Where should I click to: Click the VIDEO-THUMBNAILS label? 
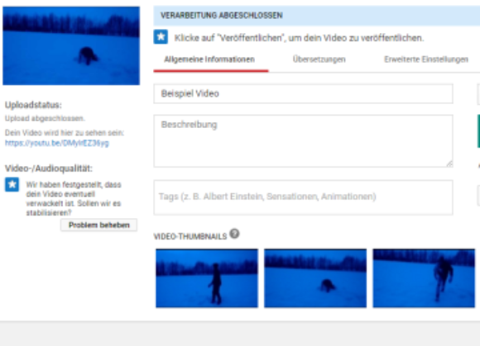(x=190, y=236)
